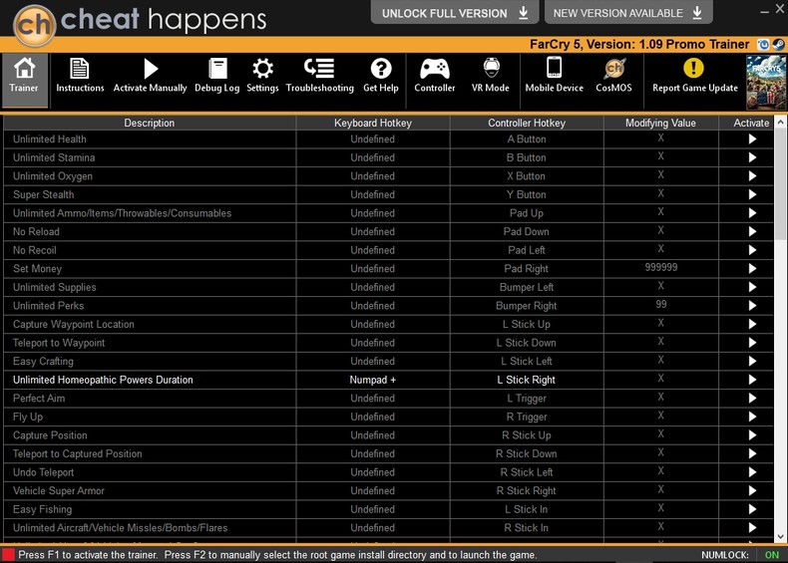Activate Unlimited Supplies cheat
Image resolution: width=788 pixels, height=563 pixels.
pyautogui.click(x=752, y=287)
